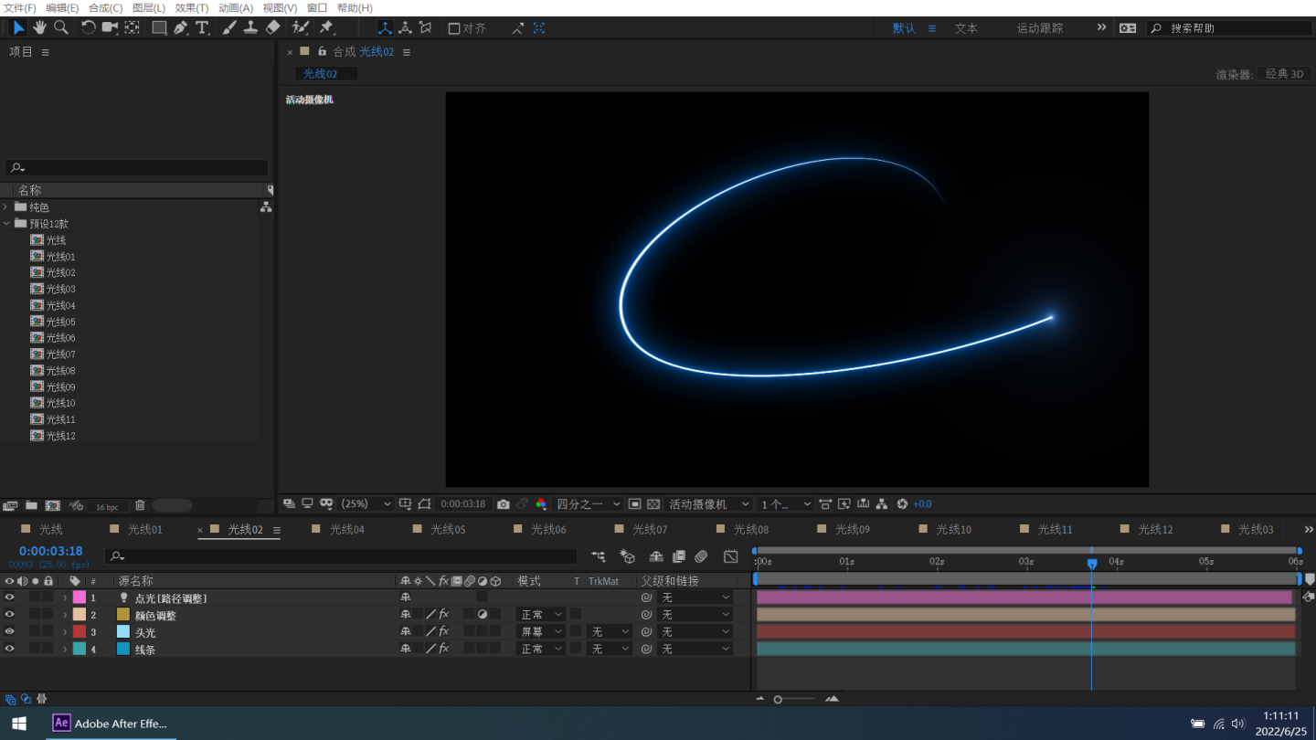Hide the 头光 layer eye

(10, 631)
